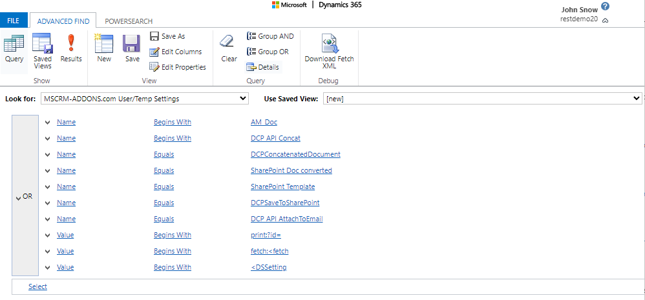
Task: Toggle the Details button
Action: coord(263,67)
